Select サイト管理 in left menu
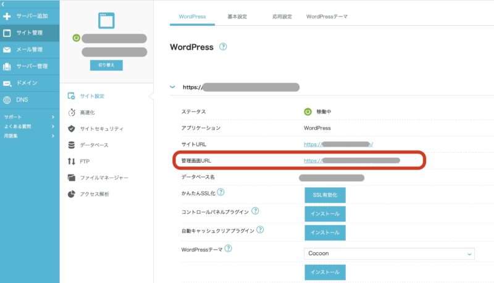The height and width of the screenshot is (283, 494). coord(30,33)
